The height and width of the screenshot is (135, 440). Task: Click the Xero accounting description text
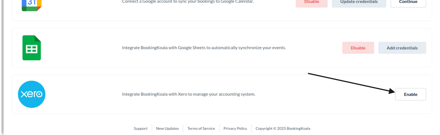pyautogui.click(x=188, y=94)
